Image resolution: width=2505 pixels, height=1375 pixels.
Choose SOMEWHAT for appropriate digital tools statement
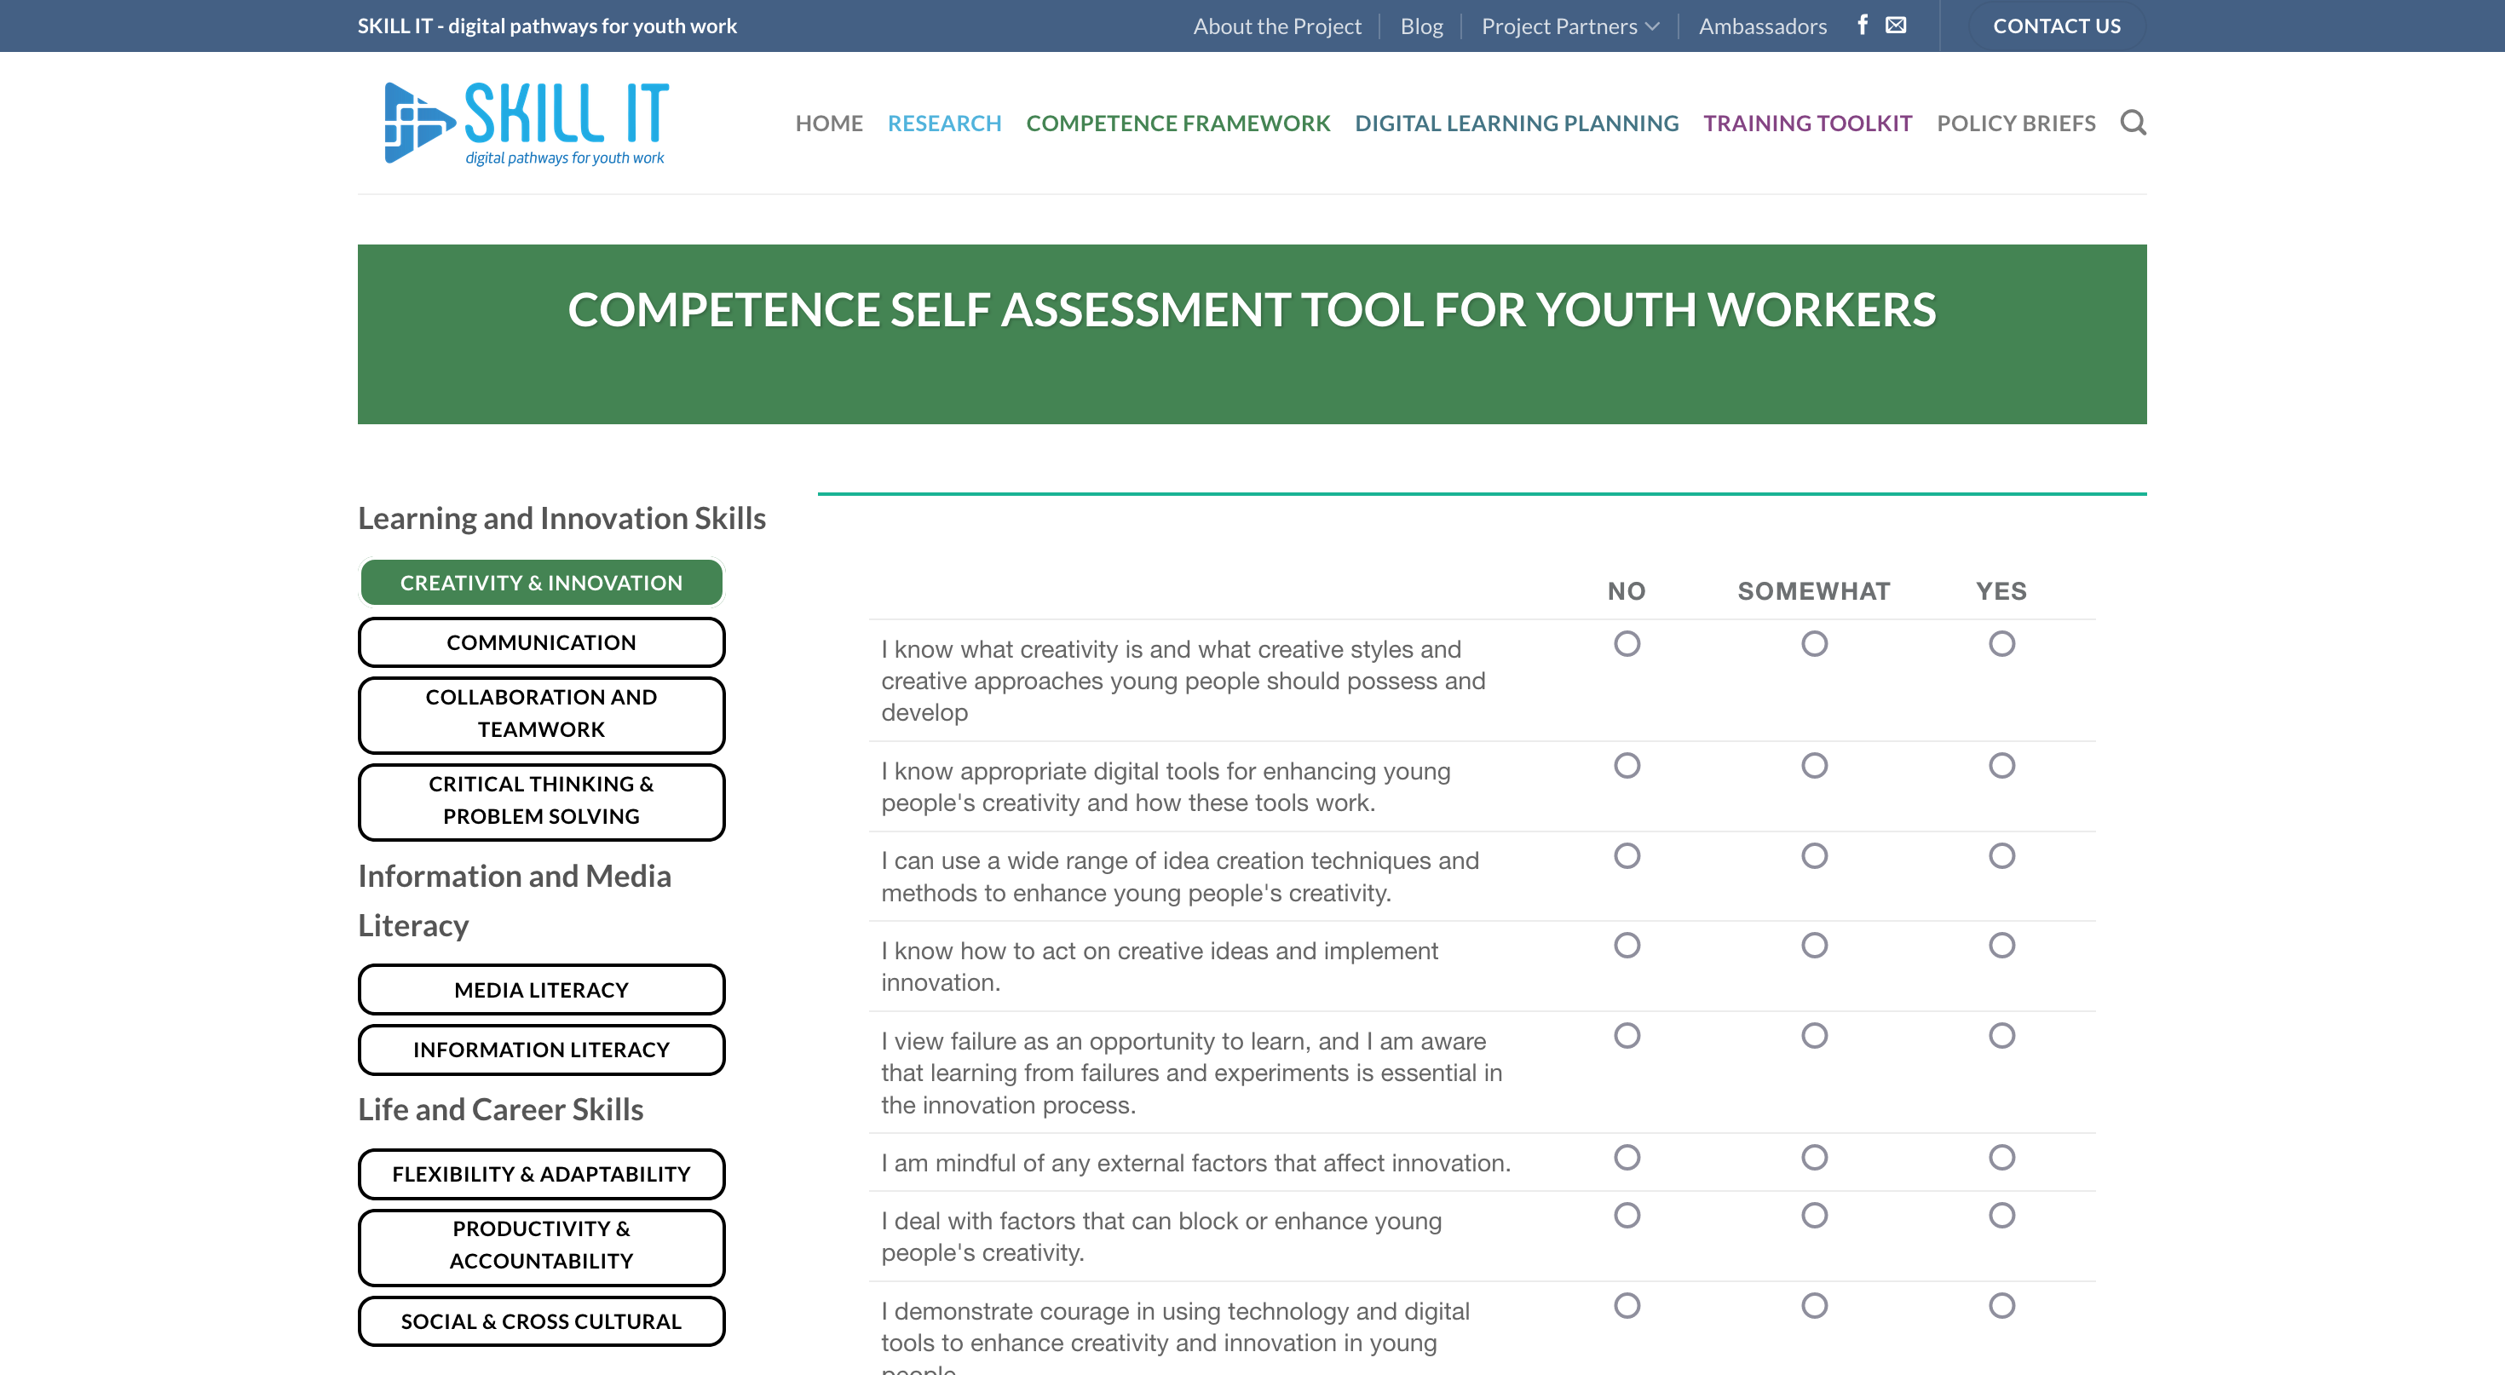pyautogui.click(x=1814, y=765)
